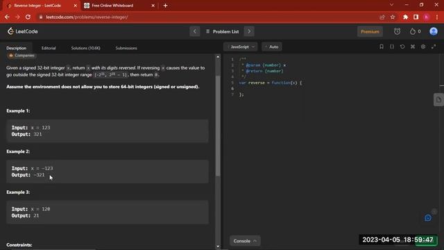The height and width of the screenshot is (250, 444).
Task: Reload the LeetCode page
Action: (28, 17)
